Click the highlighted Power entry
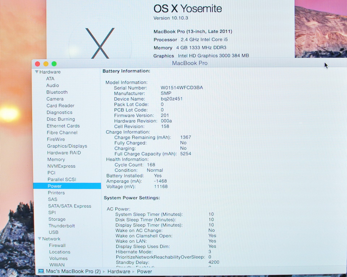 [x=67, y=186]
